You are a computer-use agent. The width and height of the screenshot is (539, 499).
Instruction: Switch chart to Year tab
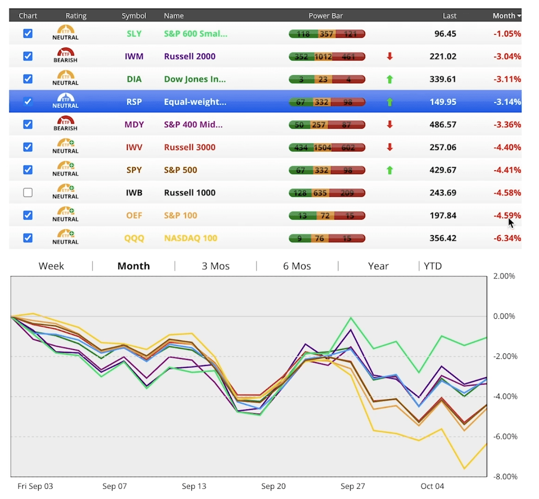[x=378, y=266]
